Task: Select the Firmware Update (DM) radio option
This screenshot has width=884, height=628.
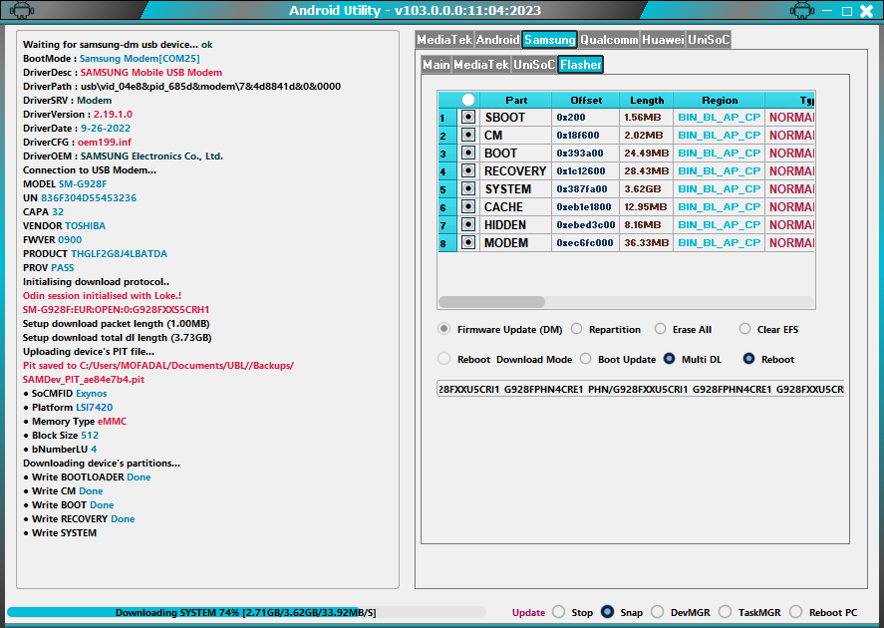Action: 444,329
